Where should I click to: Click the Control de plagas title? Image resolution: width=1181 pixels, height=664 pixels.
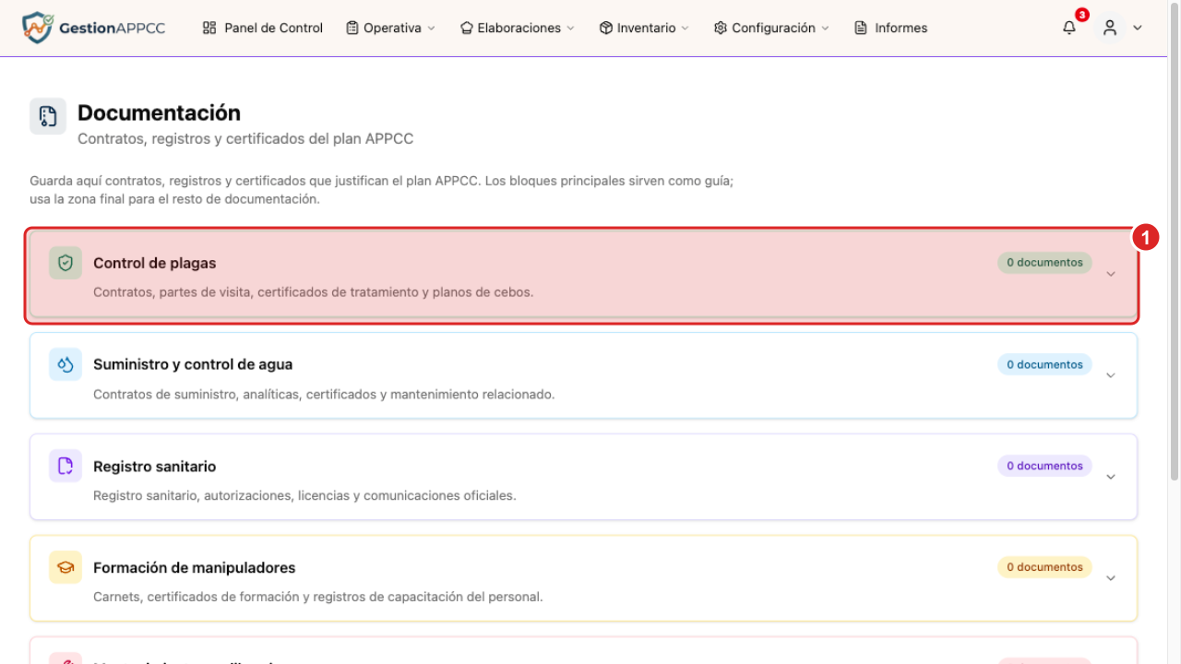pos(154,263)
